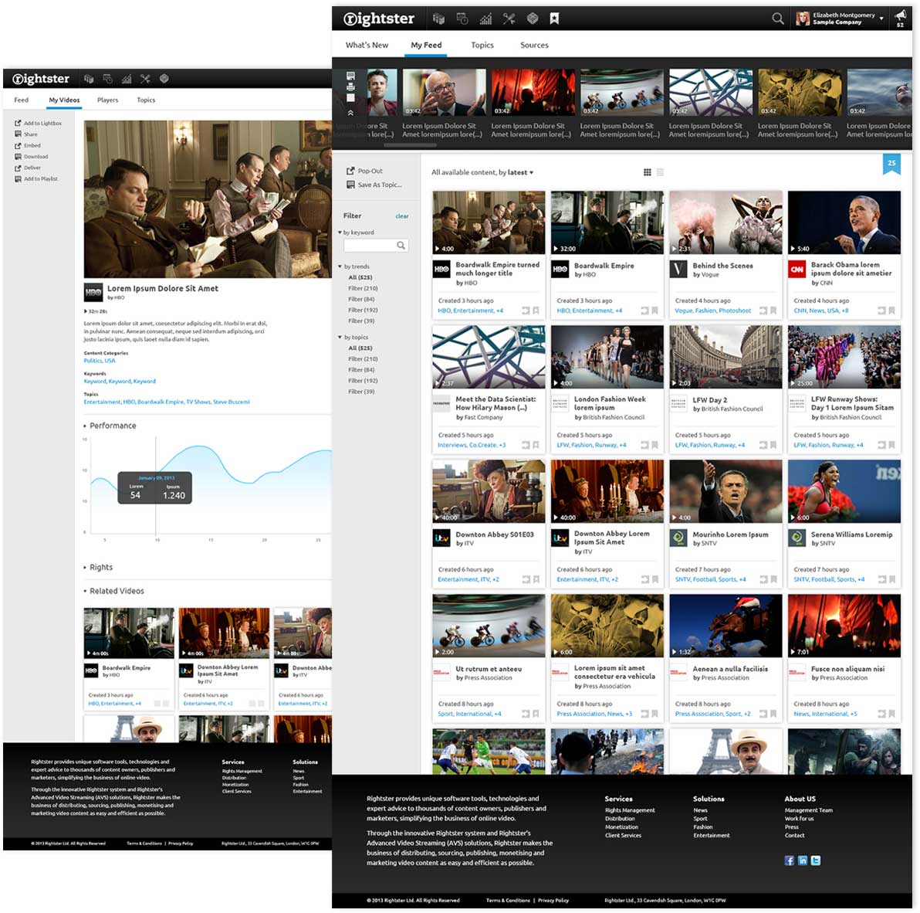Click the print icon beside the carousel
Screen dimensions: 920x913
pos(350,87)
